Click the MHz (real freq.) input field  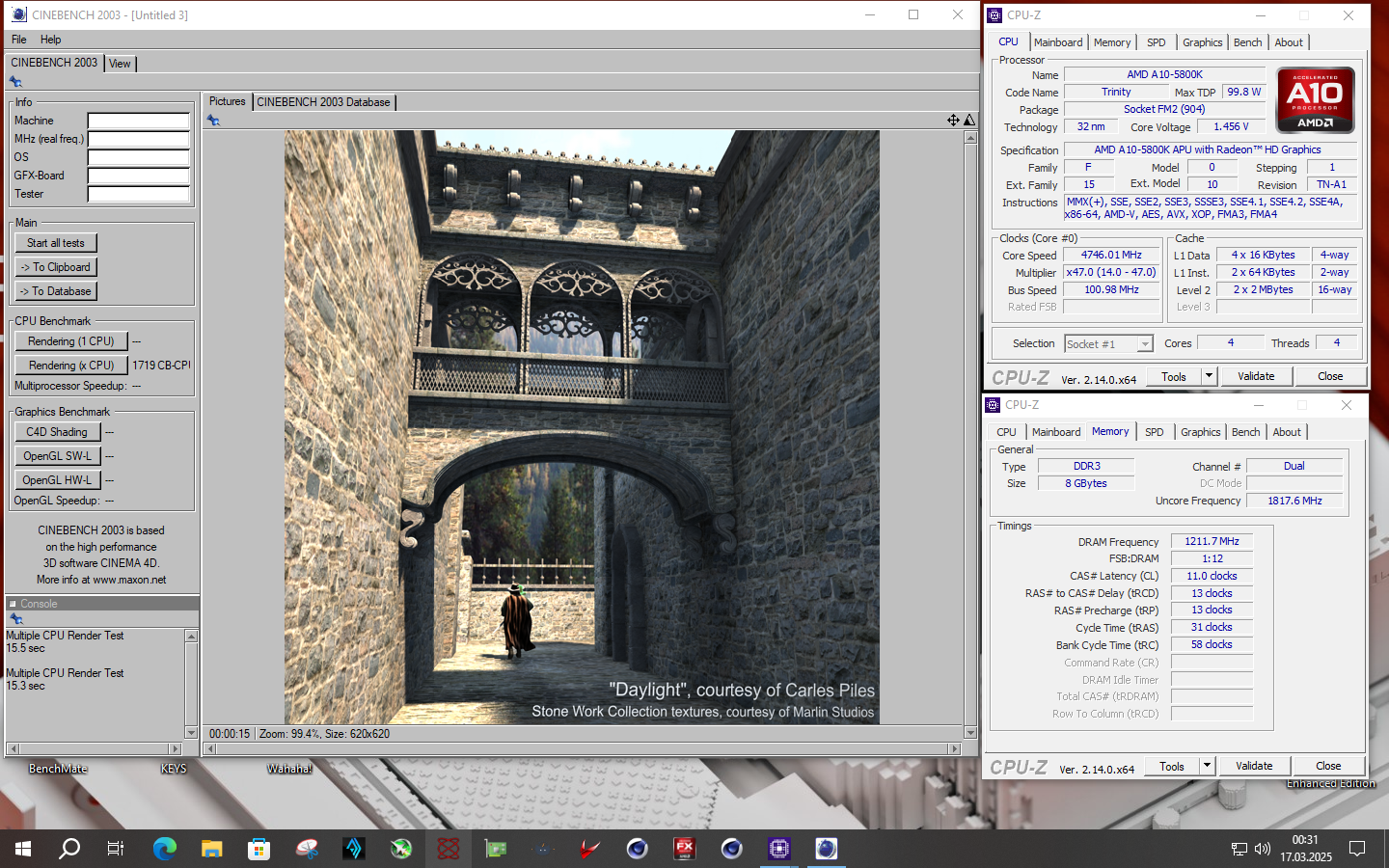(x=139, y=139)
